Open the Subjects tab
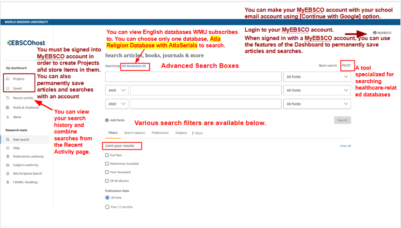 coord(181,133)
